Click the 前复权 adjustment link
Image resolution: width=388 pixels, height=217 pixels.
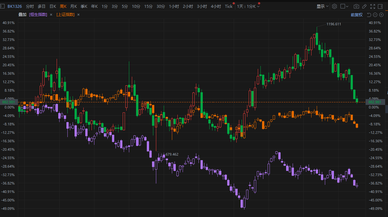coord(356,15)
